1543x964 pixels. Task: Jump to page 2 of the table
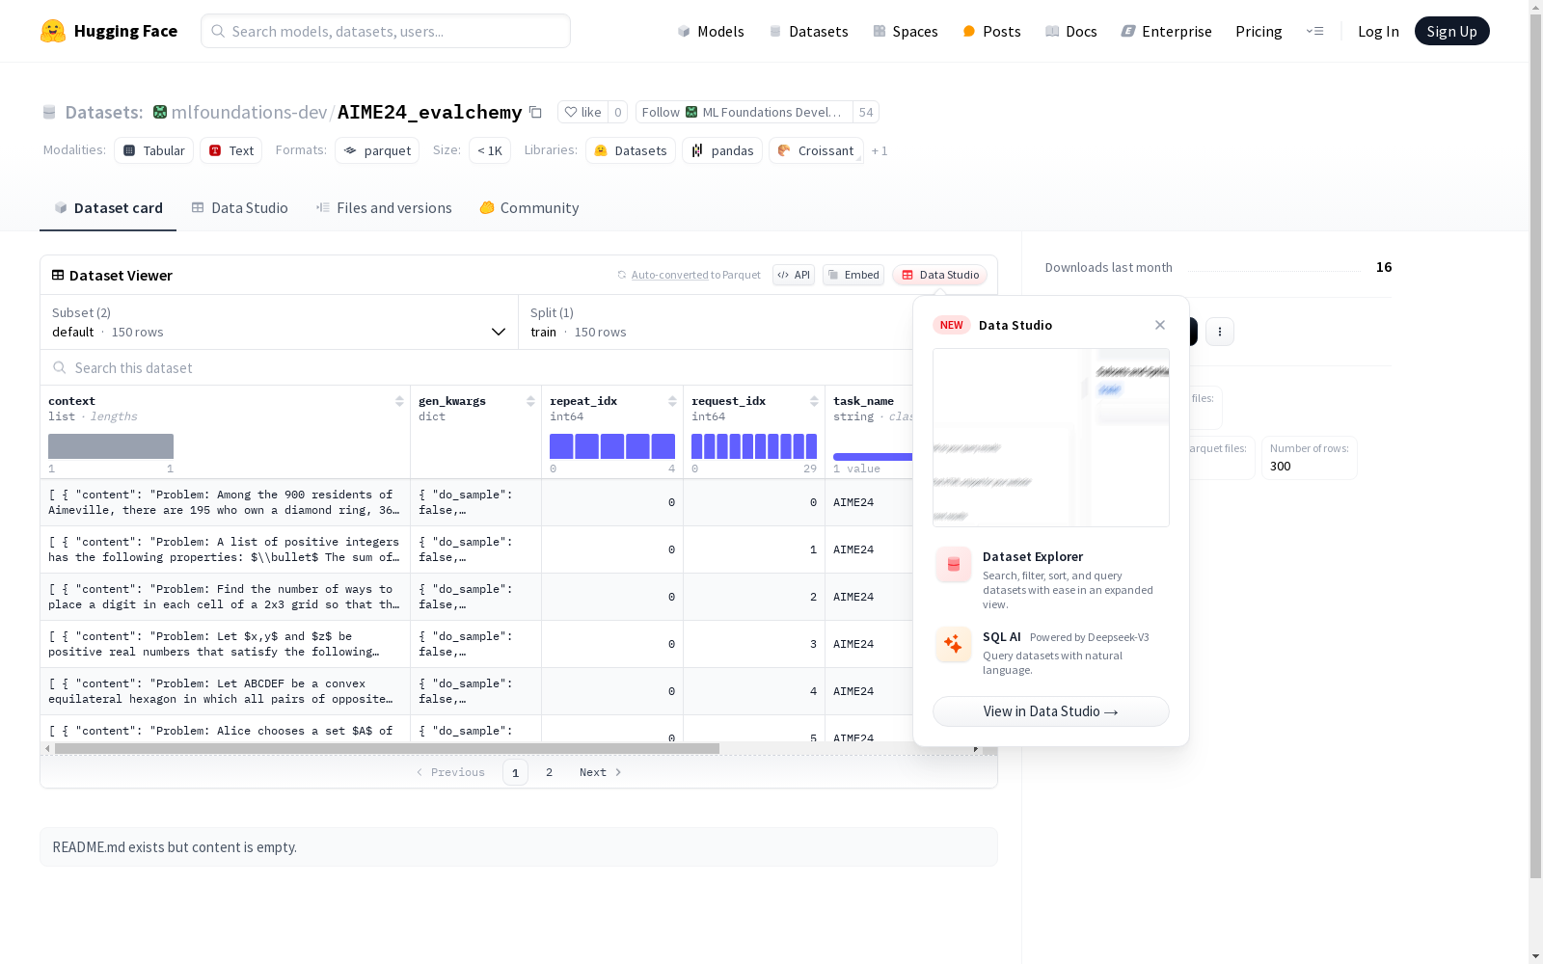(549, 772)
